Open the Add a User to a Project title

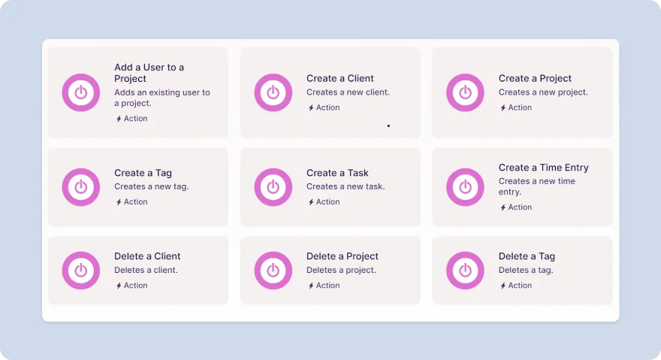click(149, 73)
